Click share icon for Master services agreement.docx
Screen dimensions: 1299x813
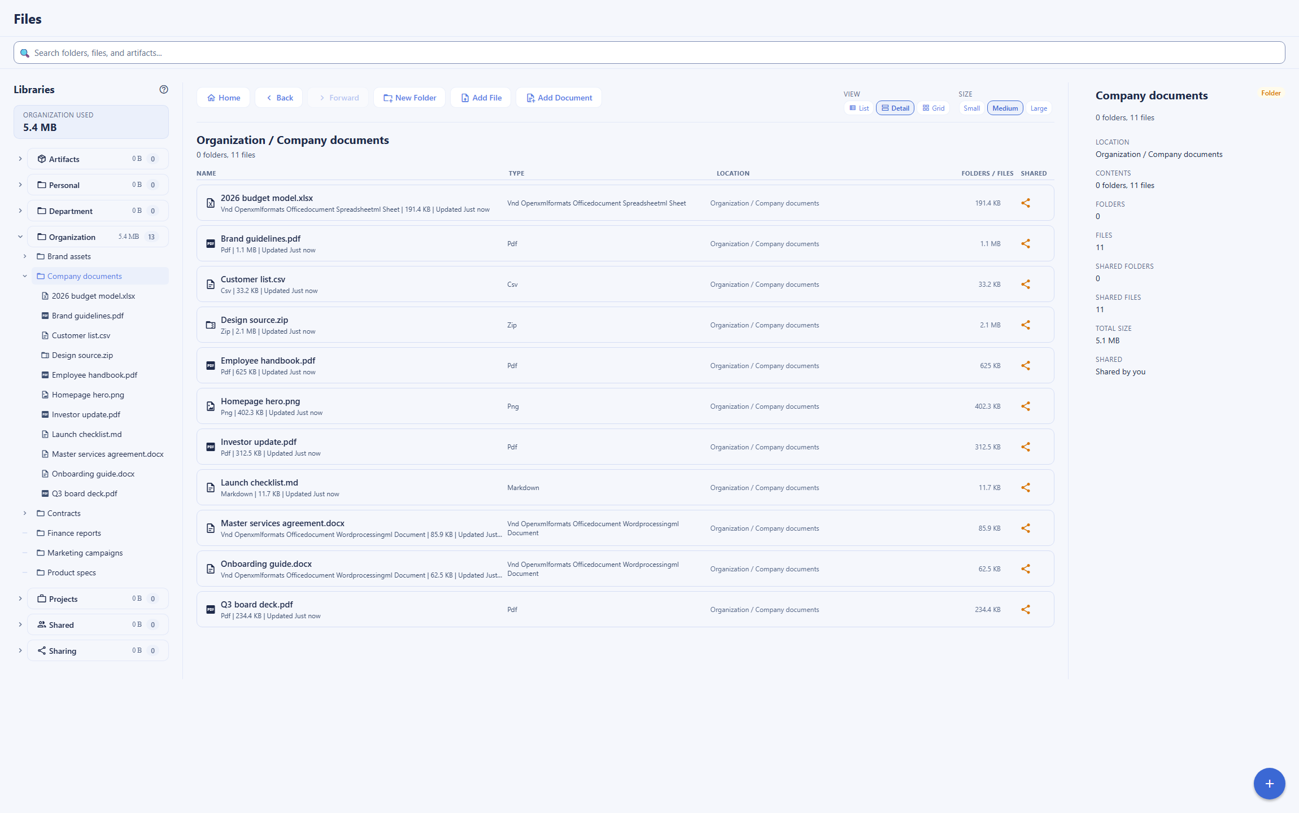coord(1026,528)
